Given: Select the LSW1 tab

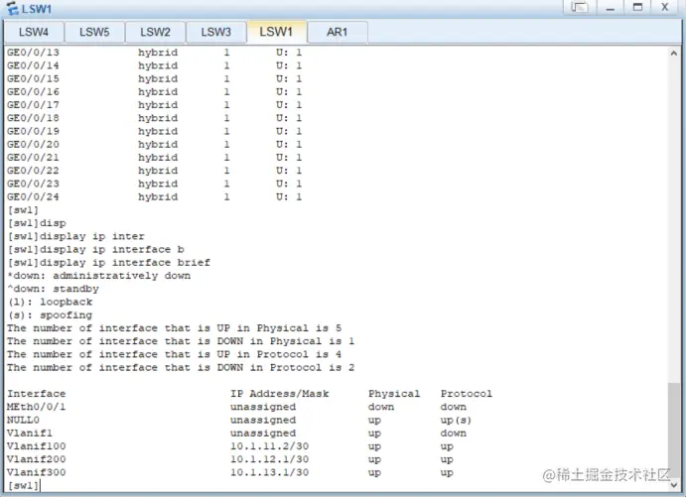Looking at the screenshot, I should (276, 32).
